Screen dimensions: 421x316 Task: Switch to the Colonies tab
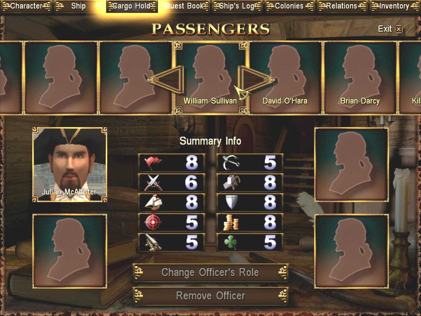[289, 6]
